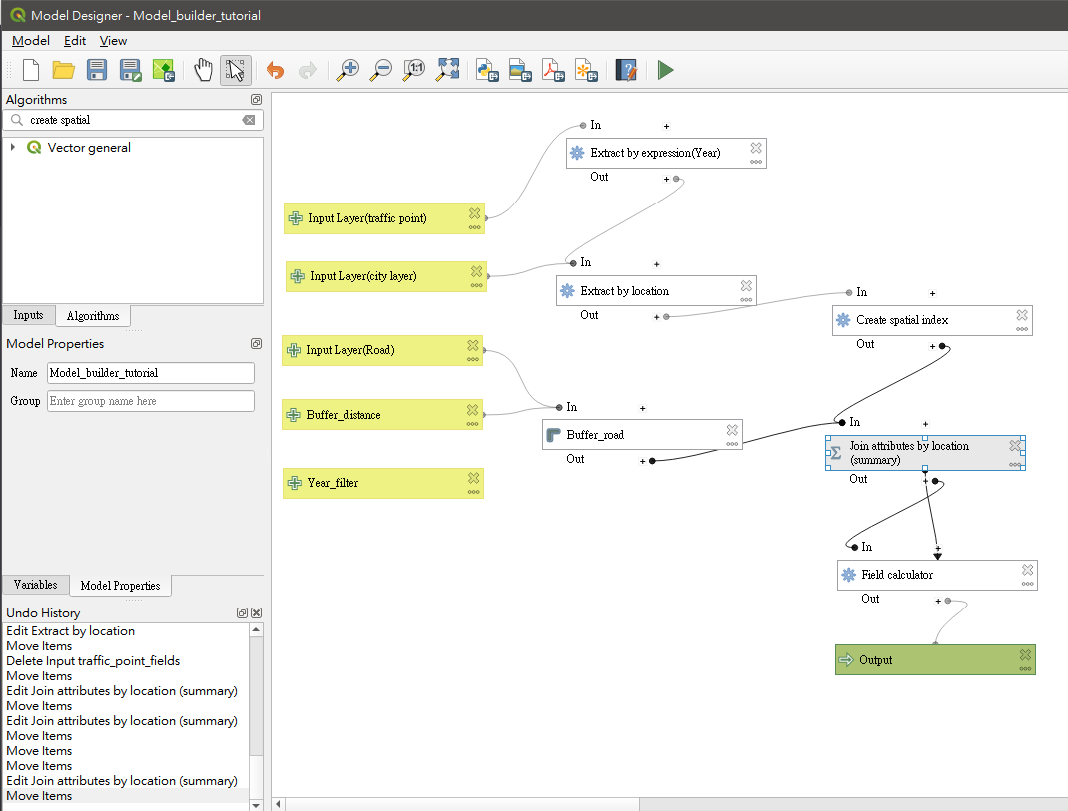Create a new model

[30, 70]
